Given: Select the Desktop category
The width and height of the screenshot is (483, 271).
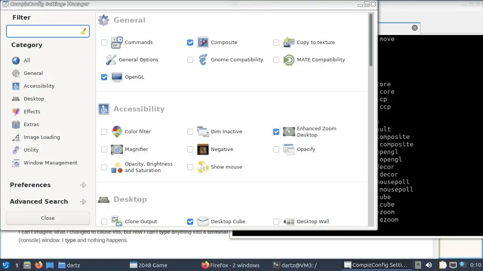Looking at the screenshot, I should click(34, 99).
